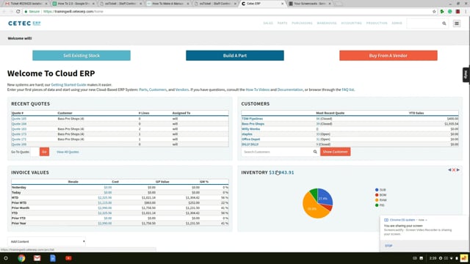Click the browser reload icon
The image size is (470, 264).
click(x=18, y=12)
